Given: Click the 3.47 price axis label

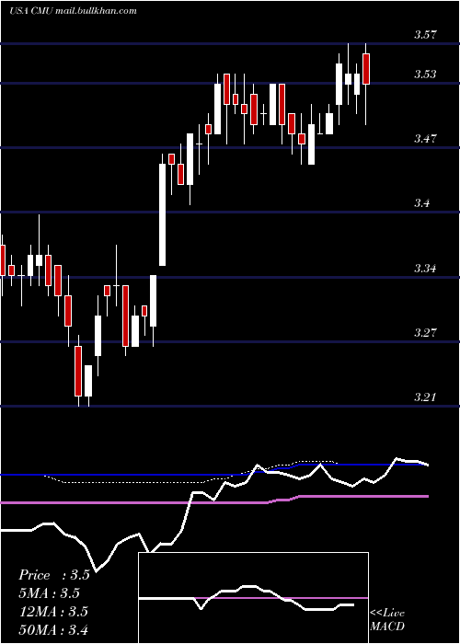Looking at the screenshot, I should point(425,138).
